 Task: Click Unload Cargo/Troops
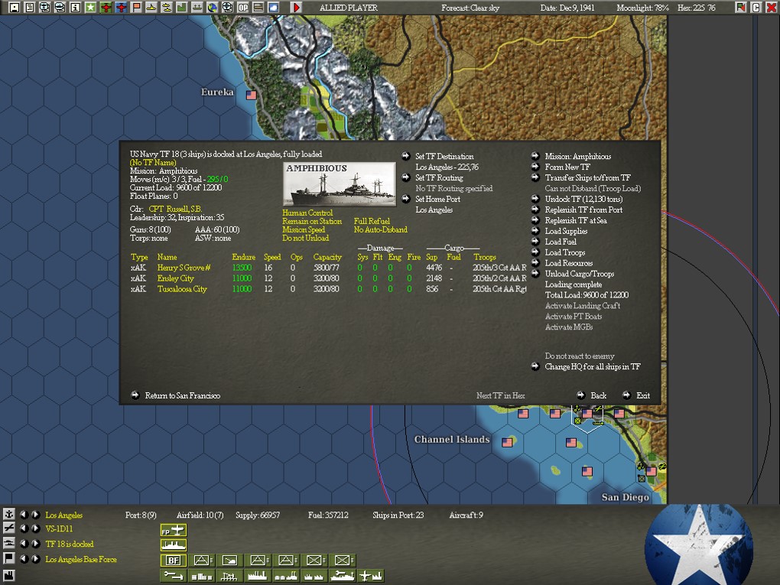point(580,274)
